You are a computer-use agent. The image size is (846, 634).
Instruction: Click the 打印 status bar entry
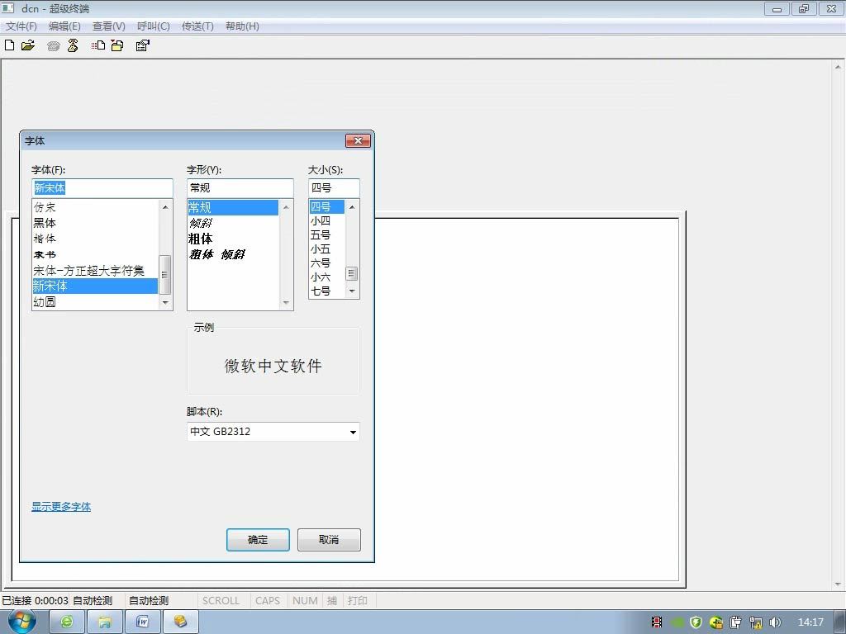358,601
